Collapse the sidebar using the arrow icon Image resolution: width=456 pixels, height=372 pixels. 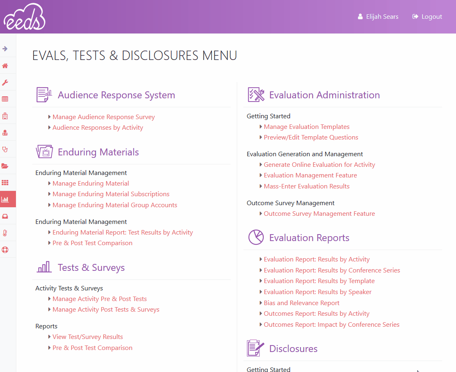pyautogui.click(x=6, y=49)
